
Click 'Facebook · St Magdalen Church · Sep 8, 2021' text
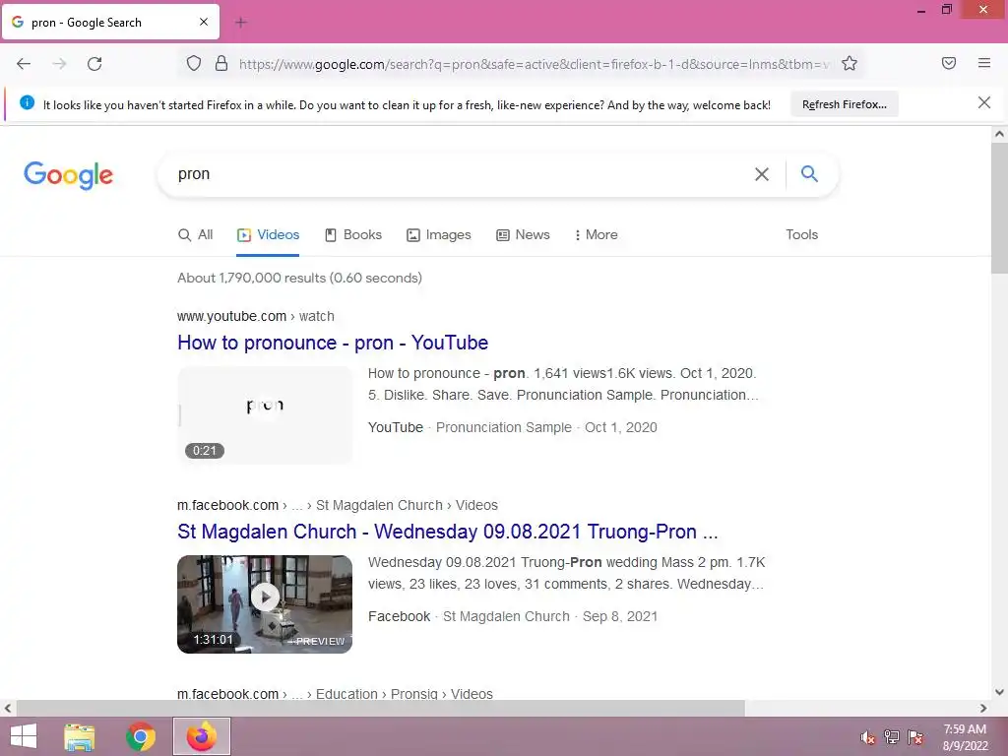tap(513, 616)
